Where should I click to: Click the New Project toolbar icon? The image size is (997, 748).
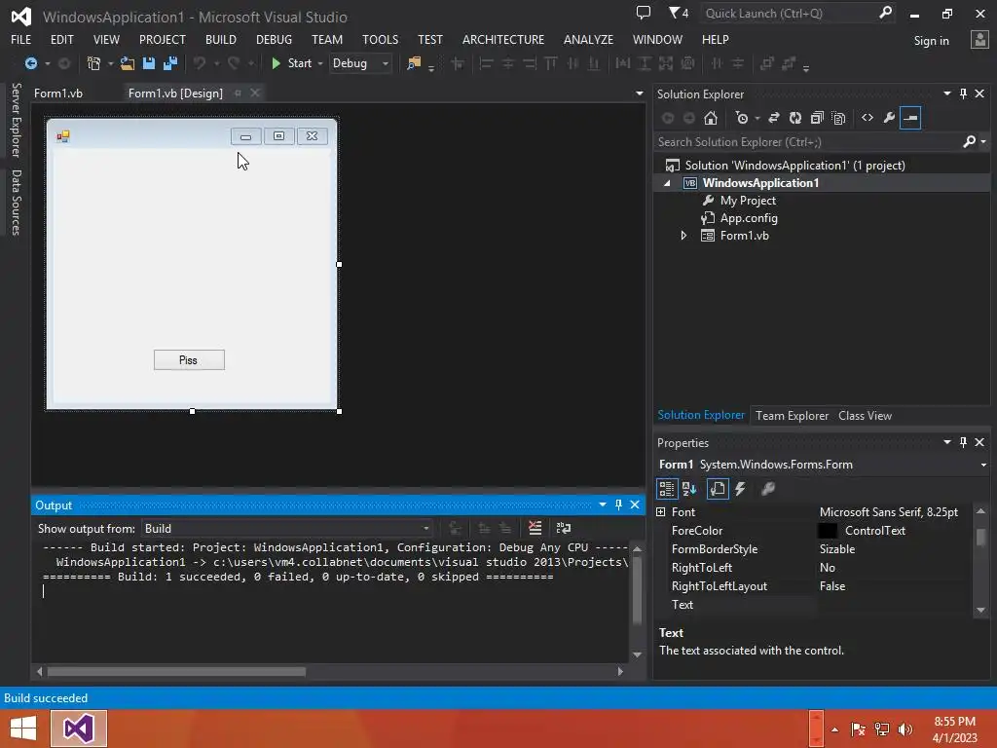(x=93, y=63)
